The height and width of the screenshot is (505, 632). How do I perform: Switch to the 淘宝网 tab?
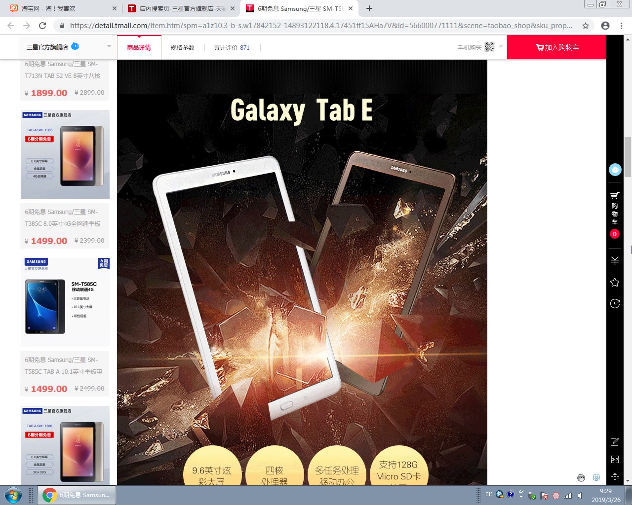click(62, 8)
